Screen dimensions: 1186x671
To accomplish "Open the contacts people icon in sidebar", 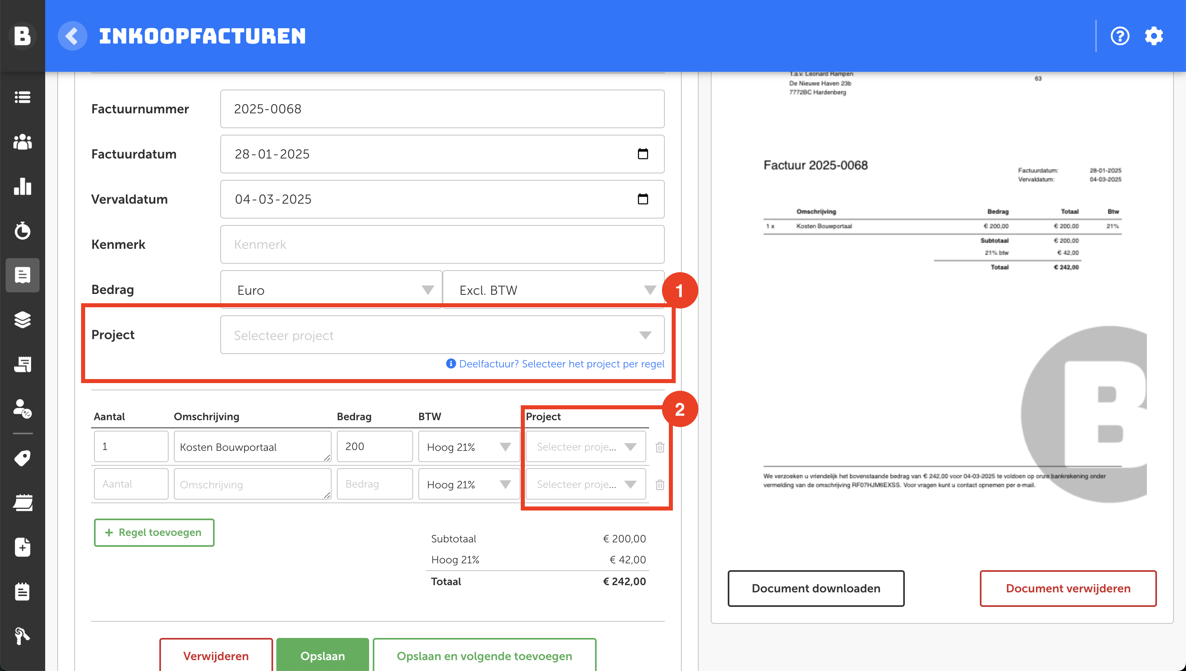I will point(22,142).
